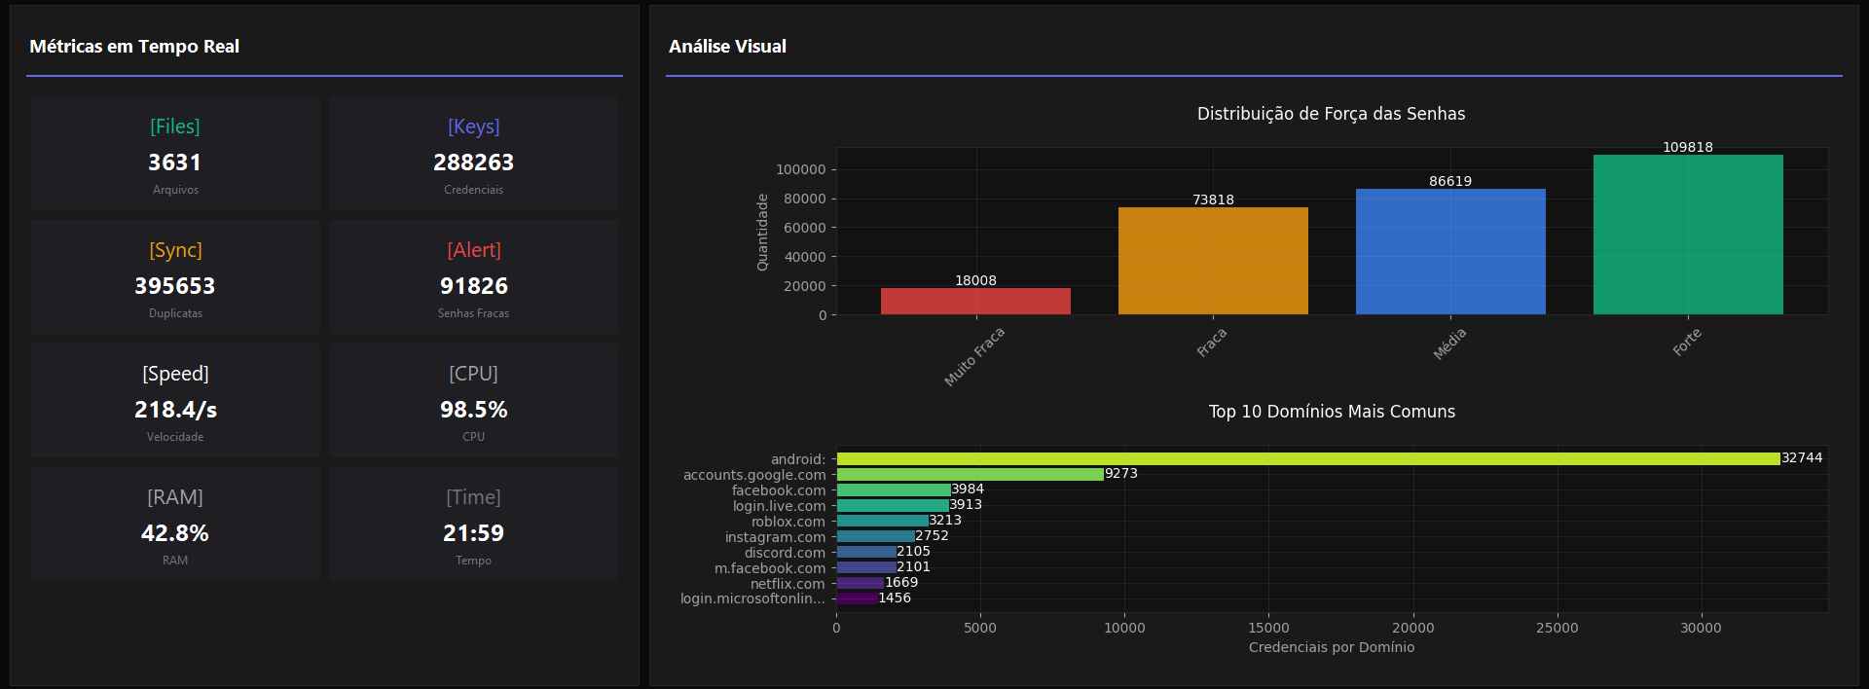Click the 3984 bar value
1869x689 pixels.
click(968, 489)
